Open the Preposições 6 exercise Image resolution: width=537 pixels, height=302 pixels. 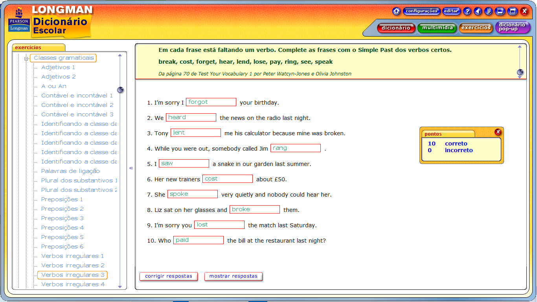[63, 247]
